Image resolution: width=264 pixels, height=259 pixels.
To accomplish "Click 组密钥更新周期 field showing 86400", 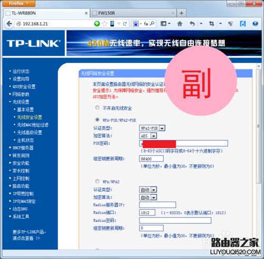I will pos(151,159).
